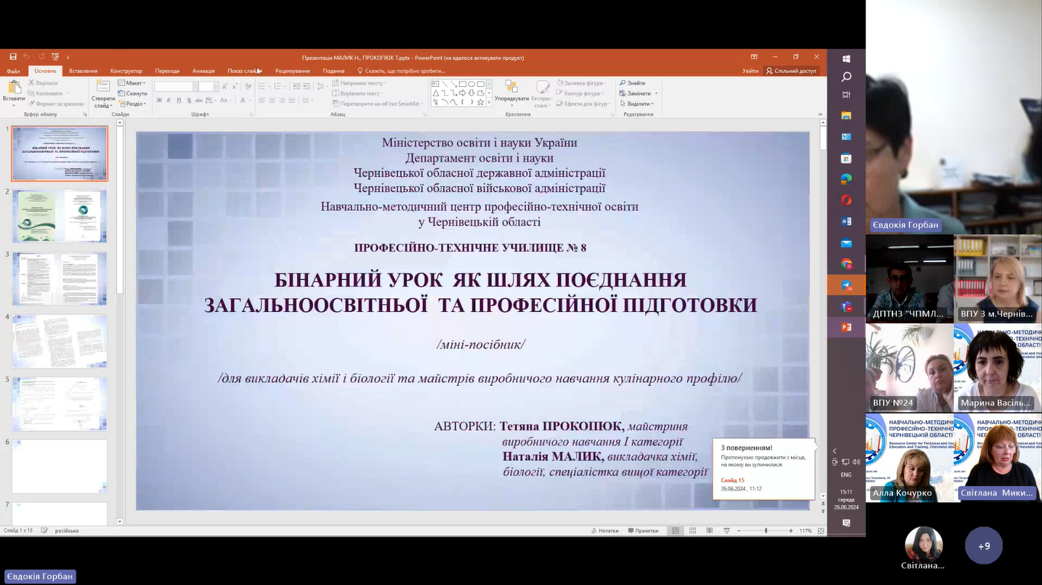Image resolution: width=1042 pixels, height=585 pixels.
Task: Expand the Виділити select dropdown
Action: click(x=637, y=104)
